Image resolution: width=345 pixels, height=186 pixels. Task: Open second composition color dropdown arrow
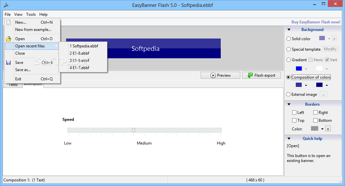[327, 86]
